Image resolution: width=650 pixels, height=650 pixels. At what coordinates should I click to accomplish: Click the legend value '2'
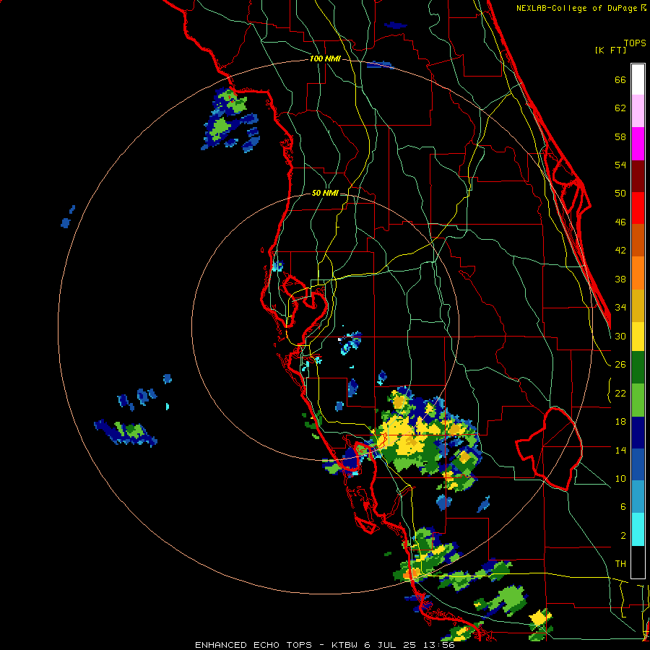pos(623,536)
